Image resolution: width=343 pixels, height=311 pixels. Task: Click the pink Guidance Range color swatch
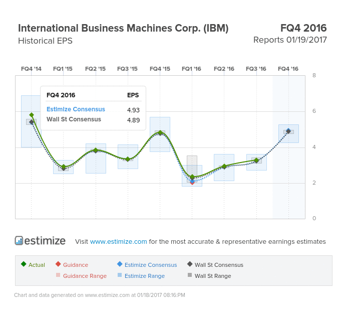point(58,275)
